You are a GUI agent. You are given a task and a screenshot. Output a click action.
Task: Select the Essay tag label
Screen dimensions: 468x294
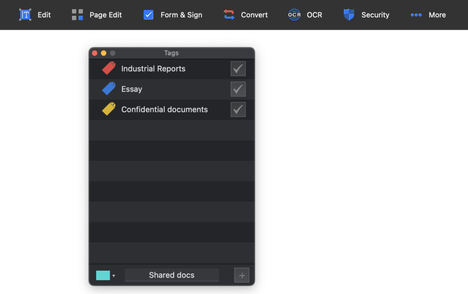(132, 89)
